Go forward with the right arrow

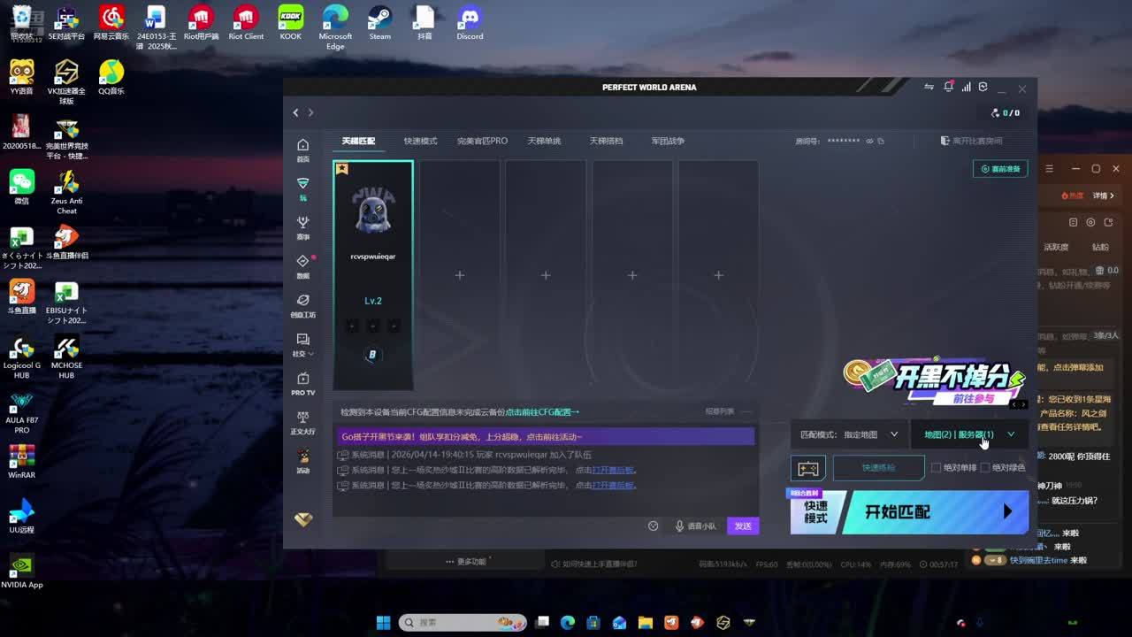(310, 112)
